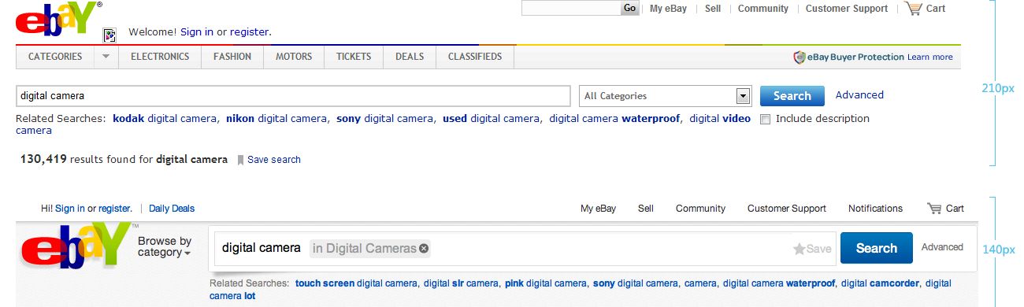The height and width of the screenshot is (307, 1024).
Task: Open Community in the lower header
Action: tap(700, 209)
